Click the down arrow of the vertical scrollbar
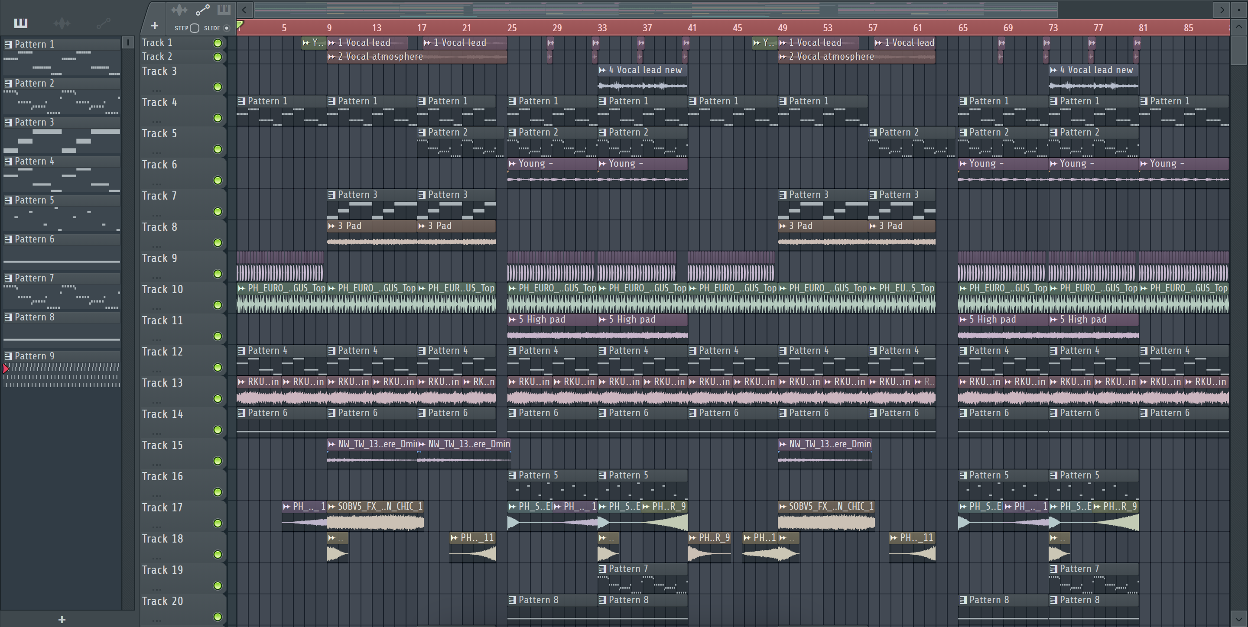 (1239, 618)
